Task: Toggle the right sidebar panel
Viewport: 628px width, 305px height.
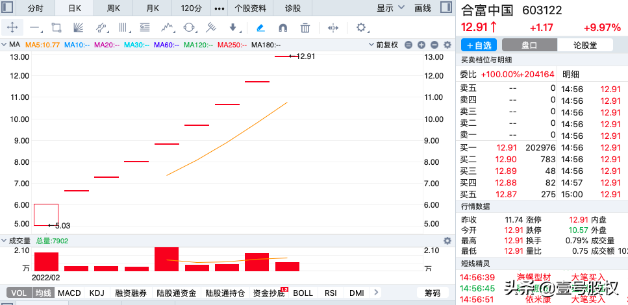Action: pyautogui.click(x=446, y=8)
